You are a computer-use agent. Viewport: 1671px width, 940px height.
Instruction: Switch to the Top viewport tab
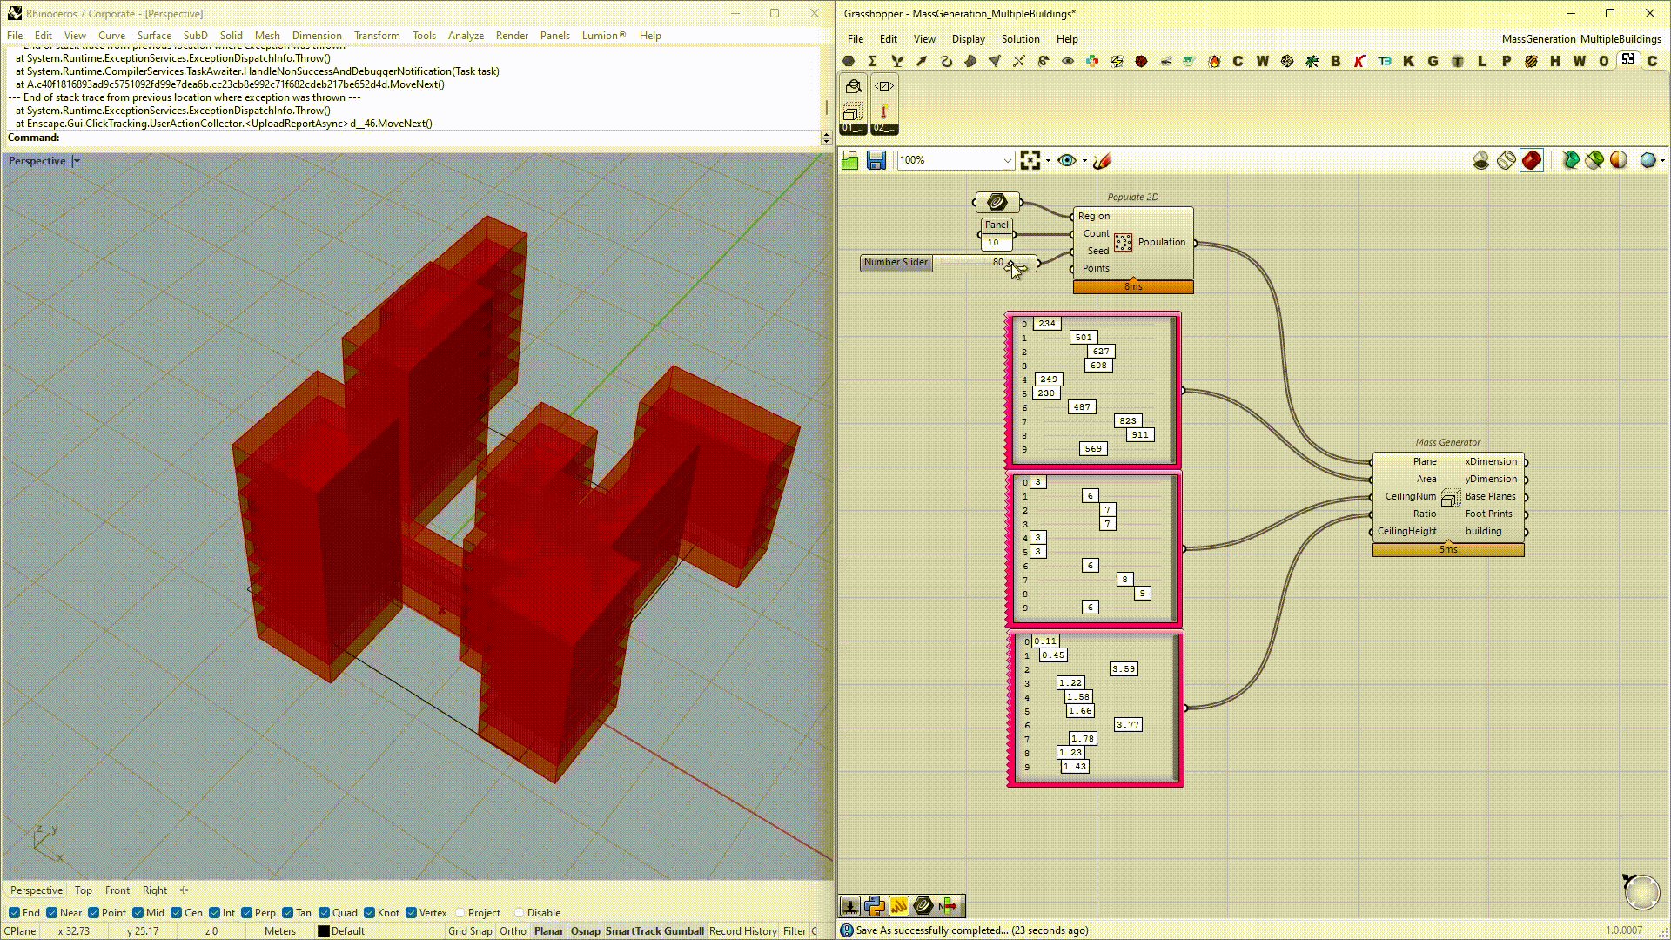(83, 890)
